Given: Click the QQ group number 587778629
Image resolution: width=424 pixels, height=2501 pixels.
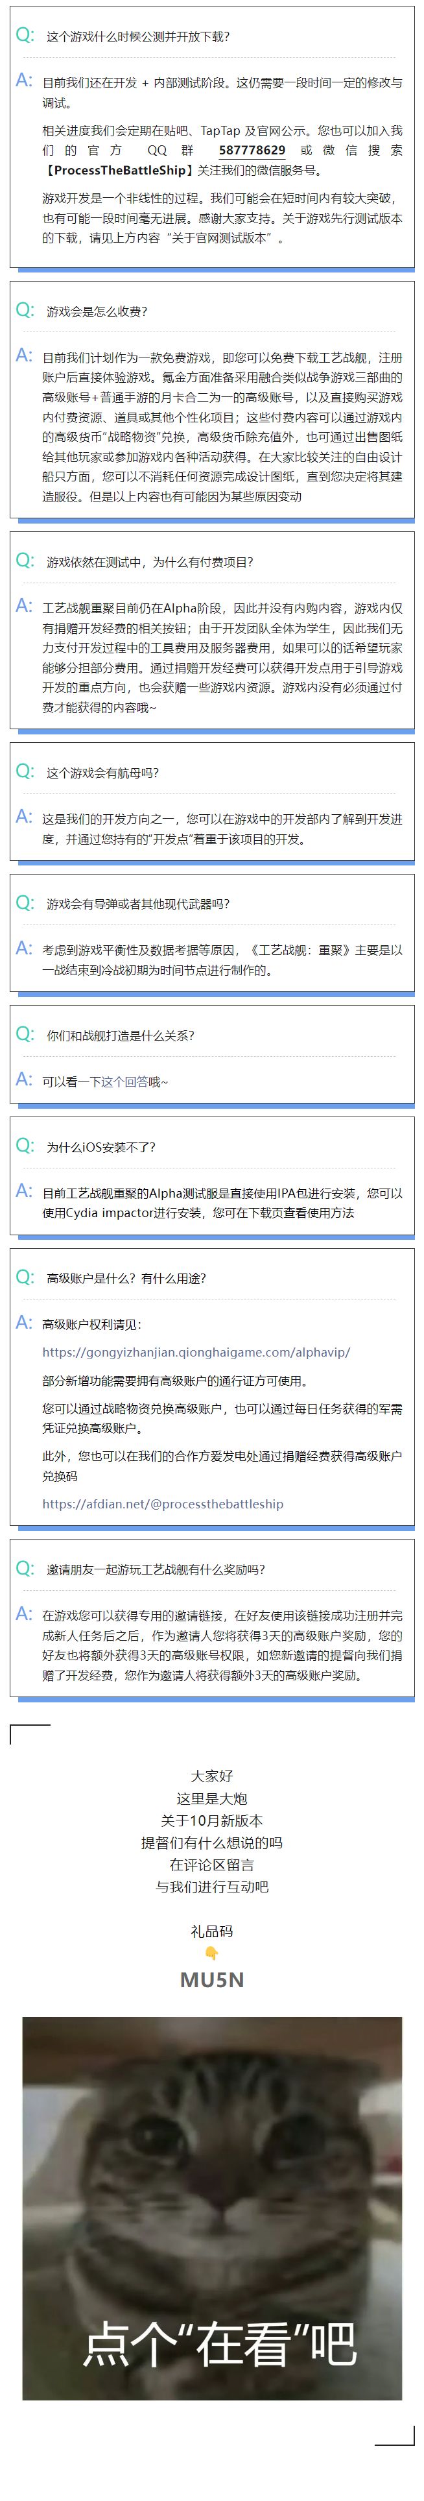Looking at the screenshot, I should tap(252, 151).
